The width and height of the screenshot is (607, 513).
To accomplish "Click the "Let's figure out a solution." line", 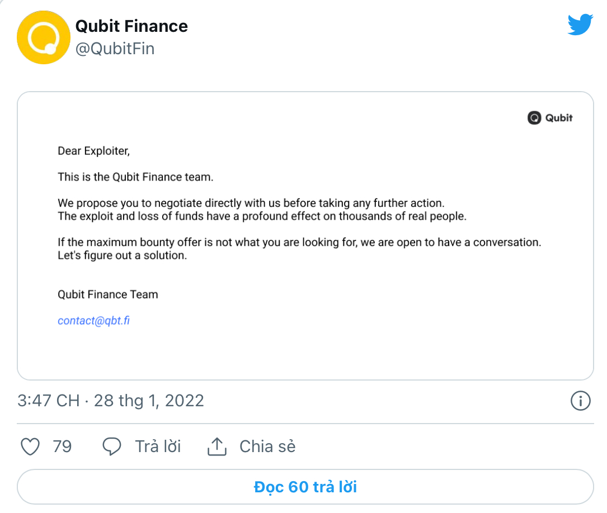I will point(122,256).
